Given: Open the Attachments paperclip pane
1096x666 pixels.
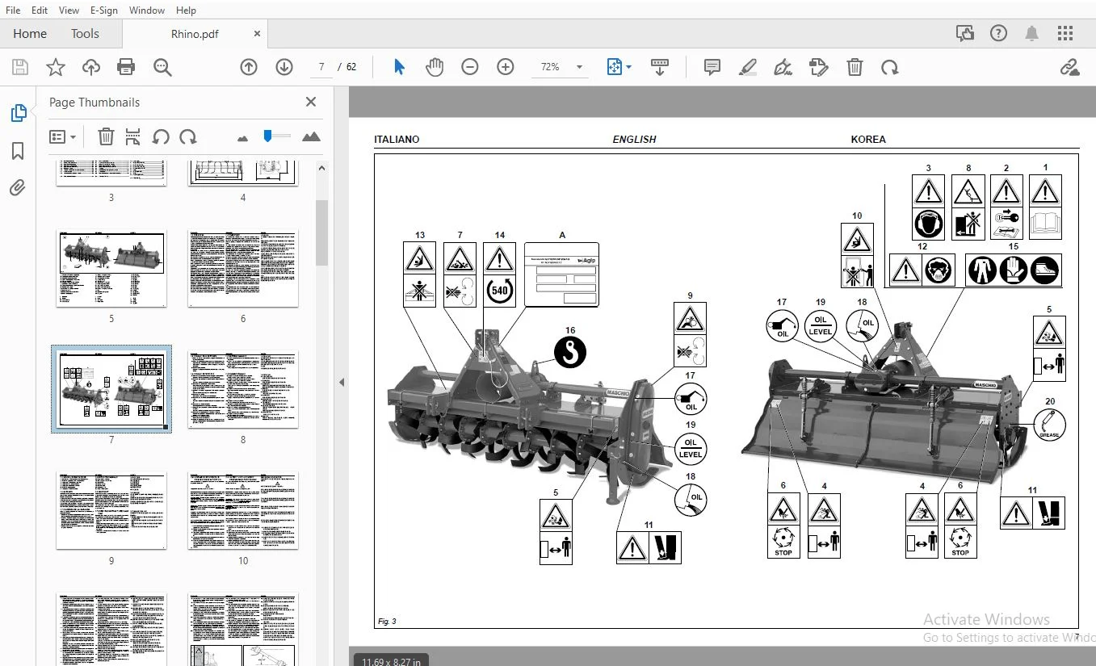Looking at the screenshot, I should coord(18,188).
